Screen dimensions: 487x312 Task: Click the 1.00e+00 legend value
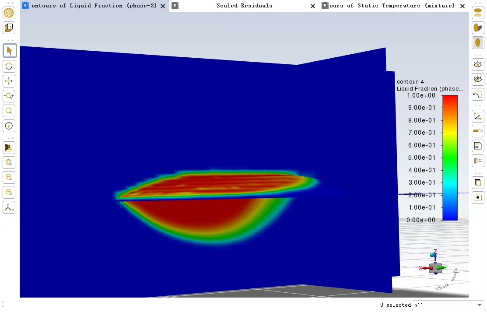click(x=421, y=95)
